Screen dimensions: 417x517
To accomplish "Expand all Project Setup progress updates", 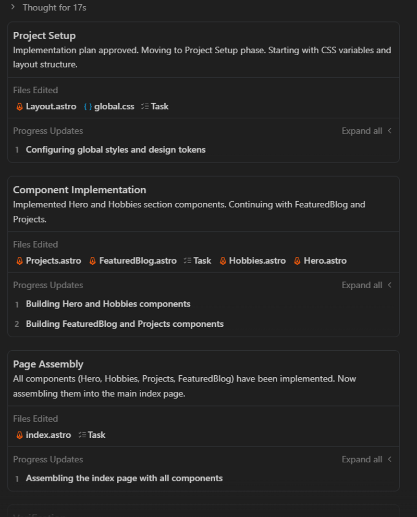I will click(366, 131).
